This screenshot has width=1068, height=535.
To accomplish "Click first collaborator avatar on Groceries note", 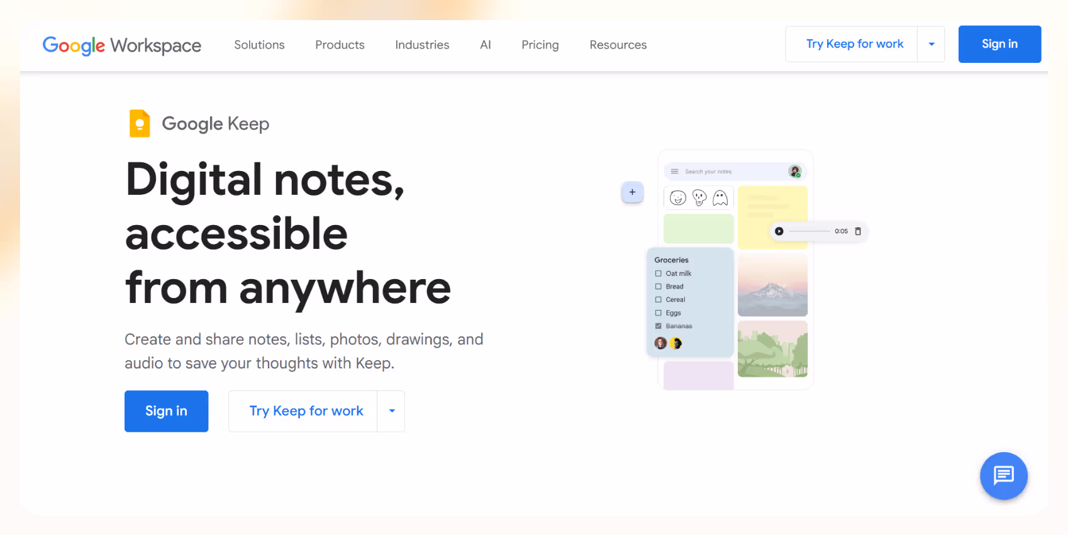I will [660, 343].
